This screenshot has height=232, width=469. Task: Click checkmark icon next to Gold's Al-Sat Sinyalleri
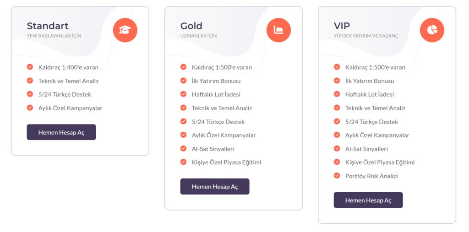[183, 149]
